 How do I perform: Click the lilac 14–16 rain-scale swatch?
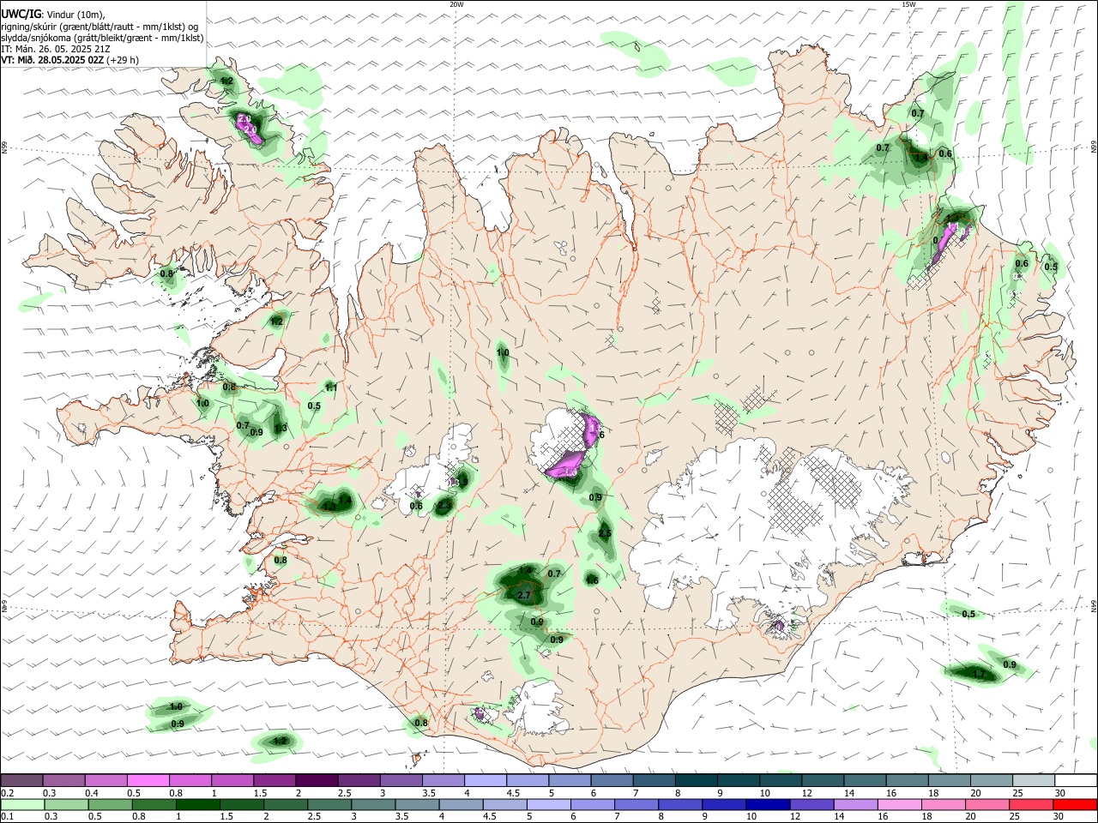pyautogui.click(x=854, y=804)
